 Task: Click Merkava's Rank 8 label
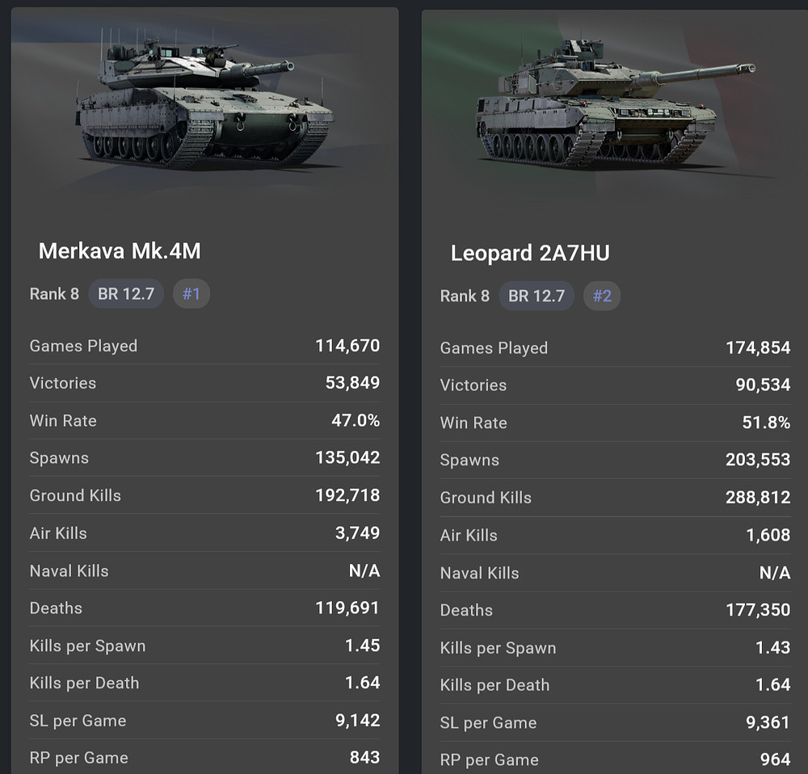pyautogui.click(x=54, y=294)
